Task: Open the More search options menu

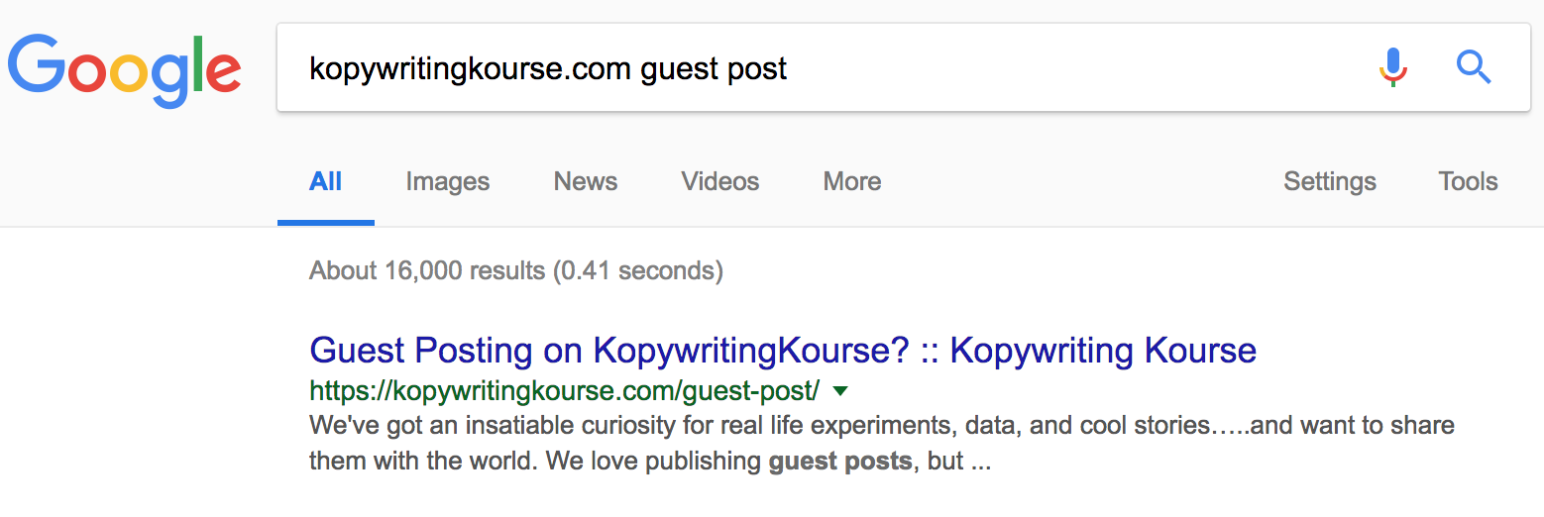Action: click(852, 182)
